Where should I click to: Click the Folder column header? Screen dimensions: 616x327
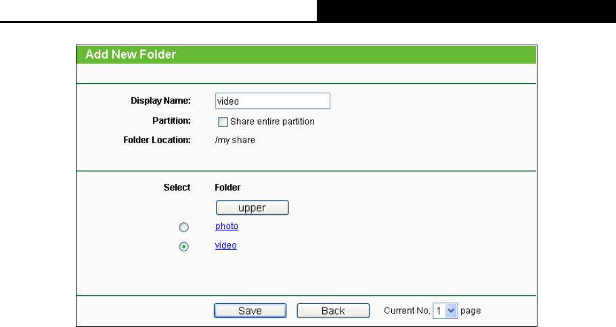pyautogui.click(x=227, y=187)
